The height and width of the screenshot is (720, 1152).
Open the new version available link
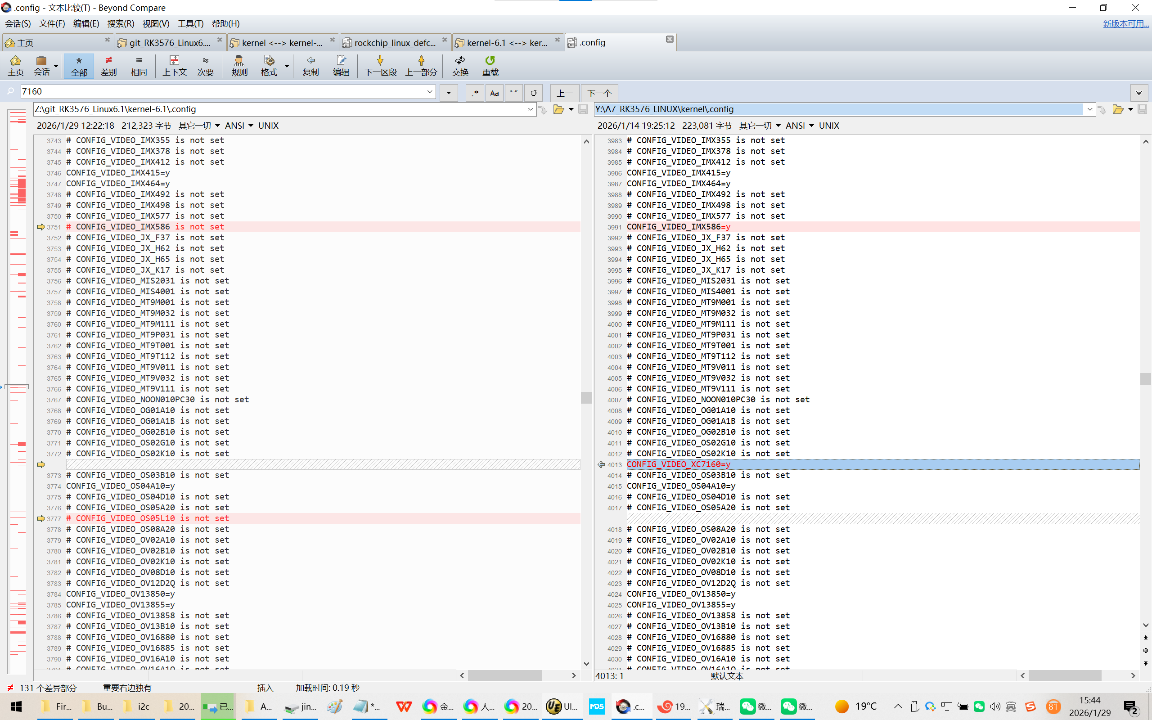pos(1125,23)
